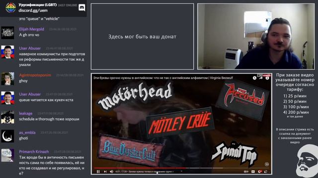This screenshot has width=318, height=178.
Task: Select message 'queue читается как кукеч кста'
Action: pos(46,100)
